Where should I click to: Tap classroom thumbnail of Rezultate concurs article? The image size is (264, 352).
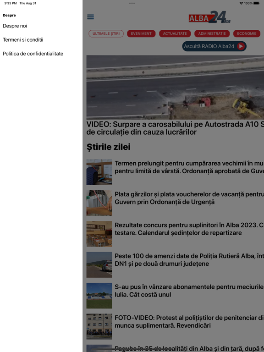coord(99,234)
